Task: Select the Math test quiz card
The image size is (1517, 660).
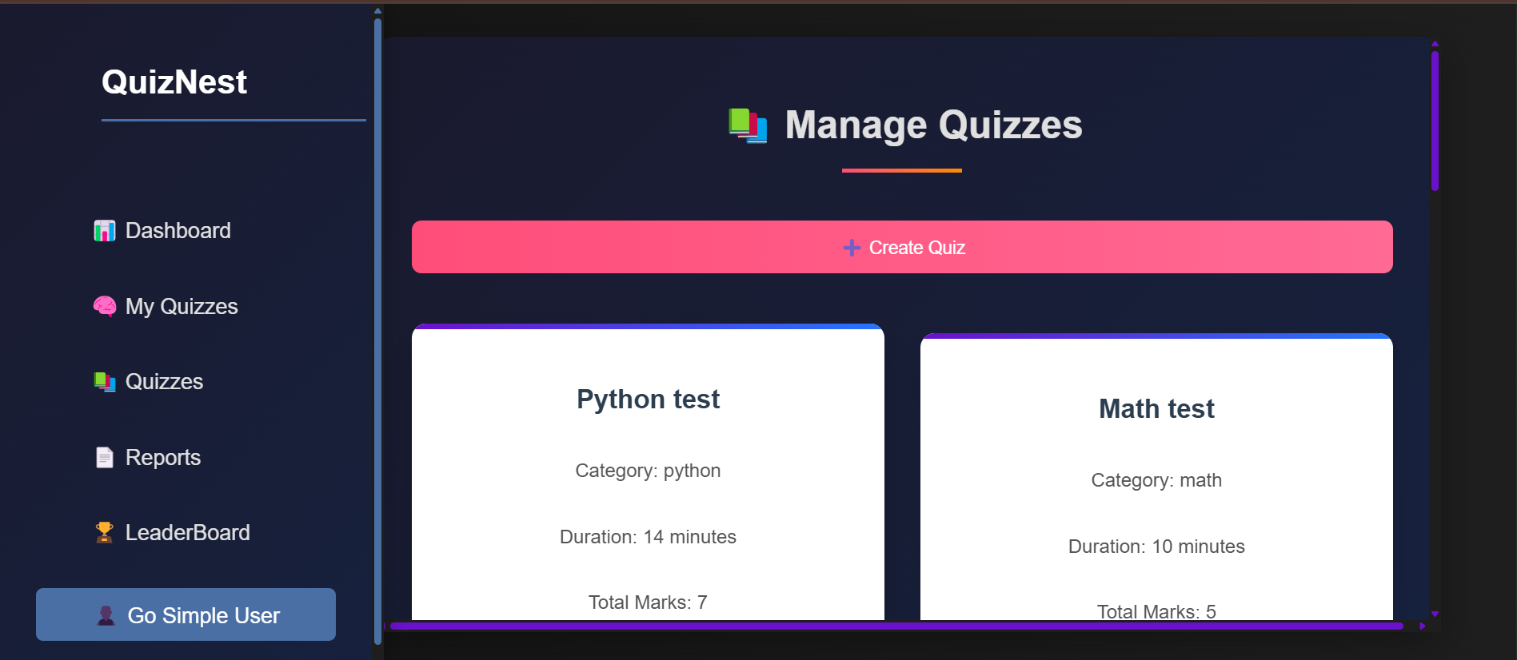Action: (1156, 479)
